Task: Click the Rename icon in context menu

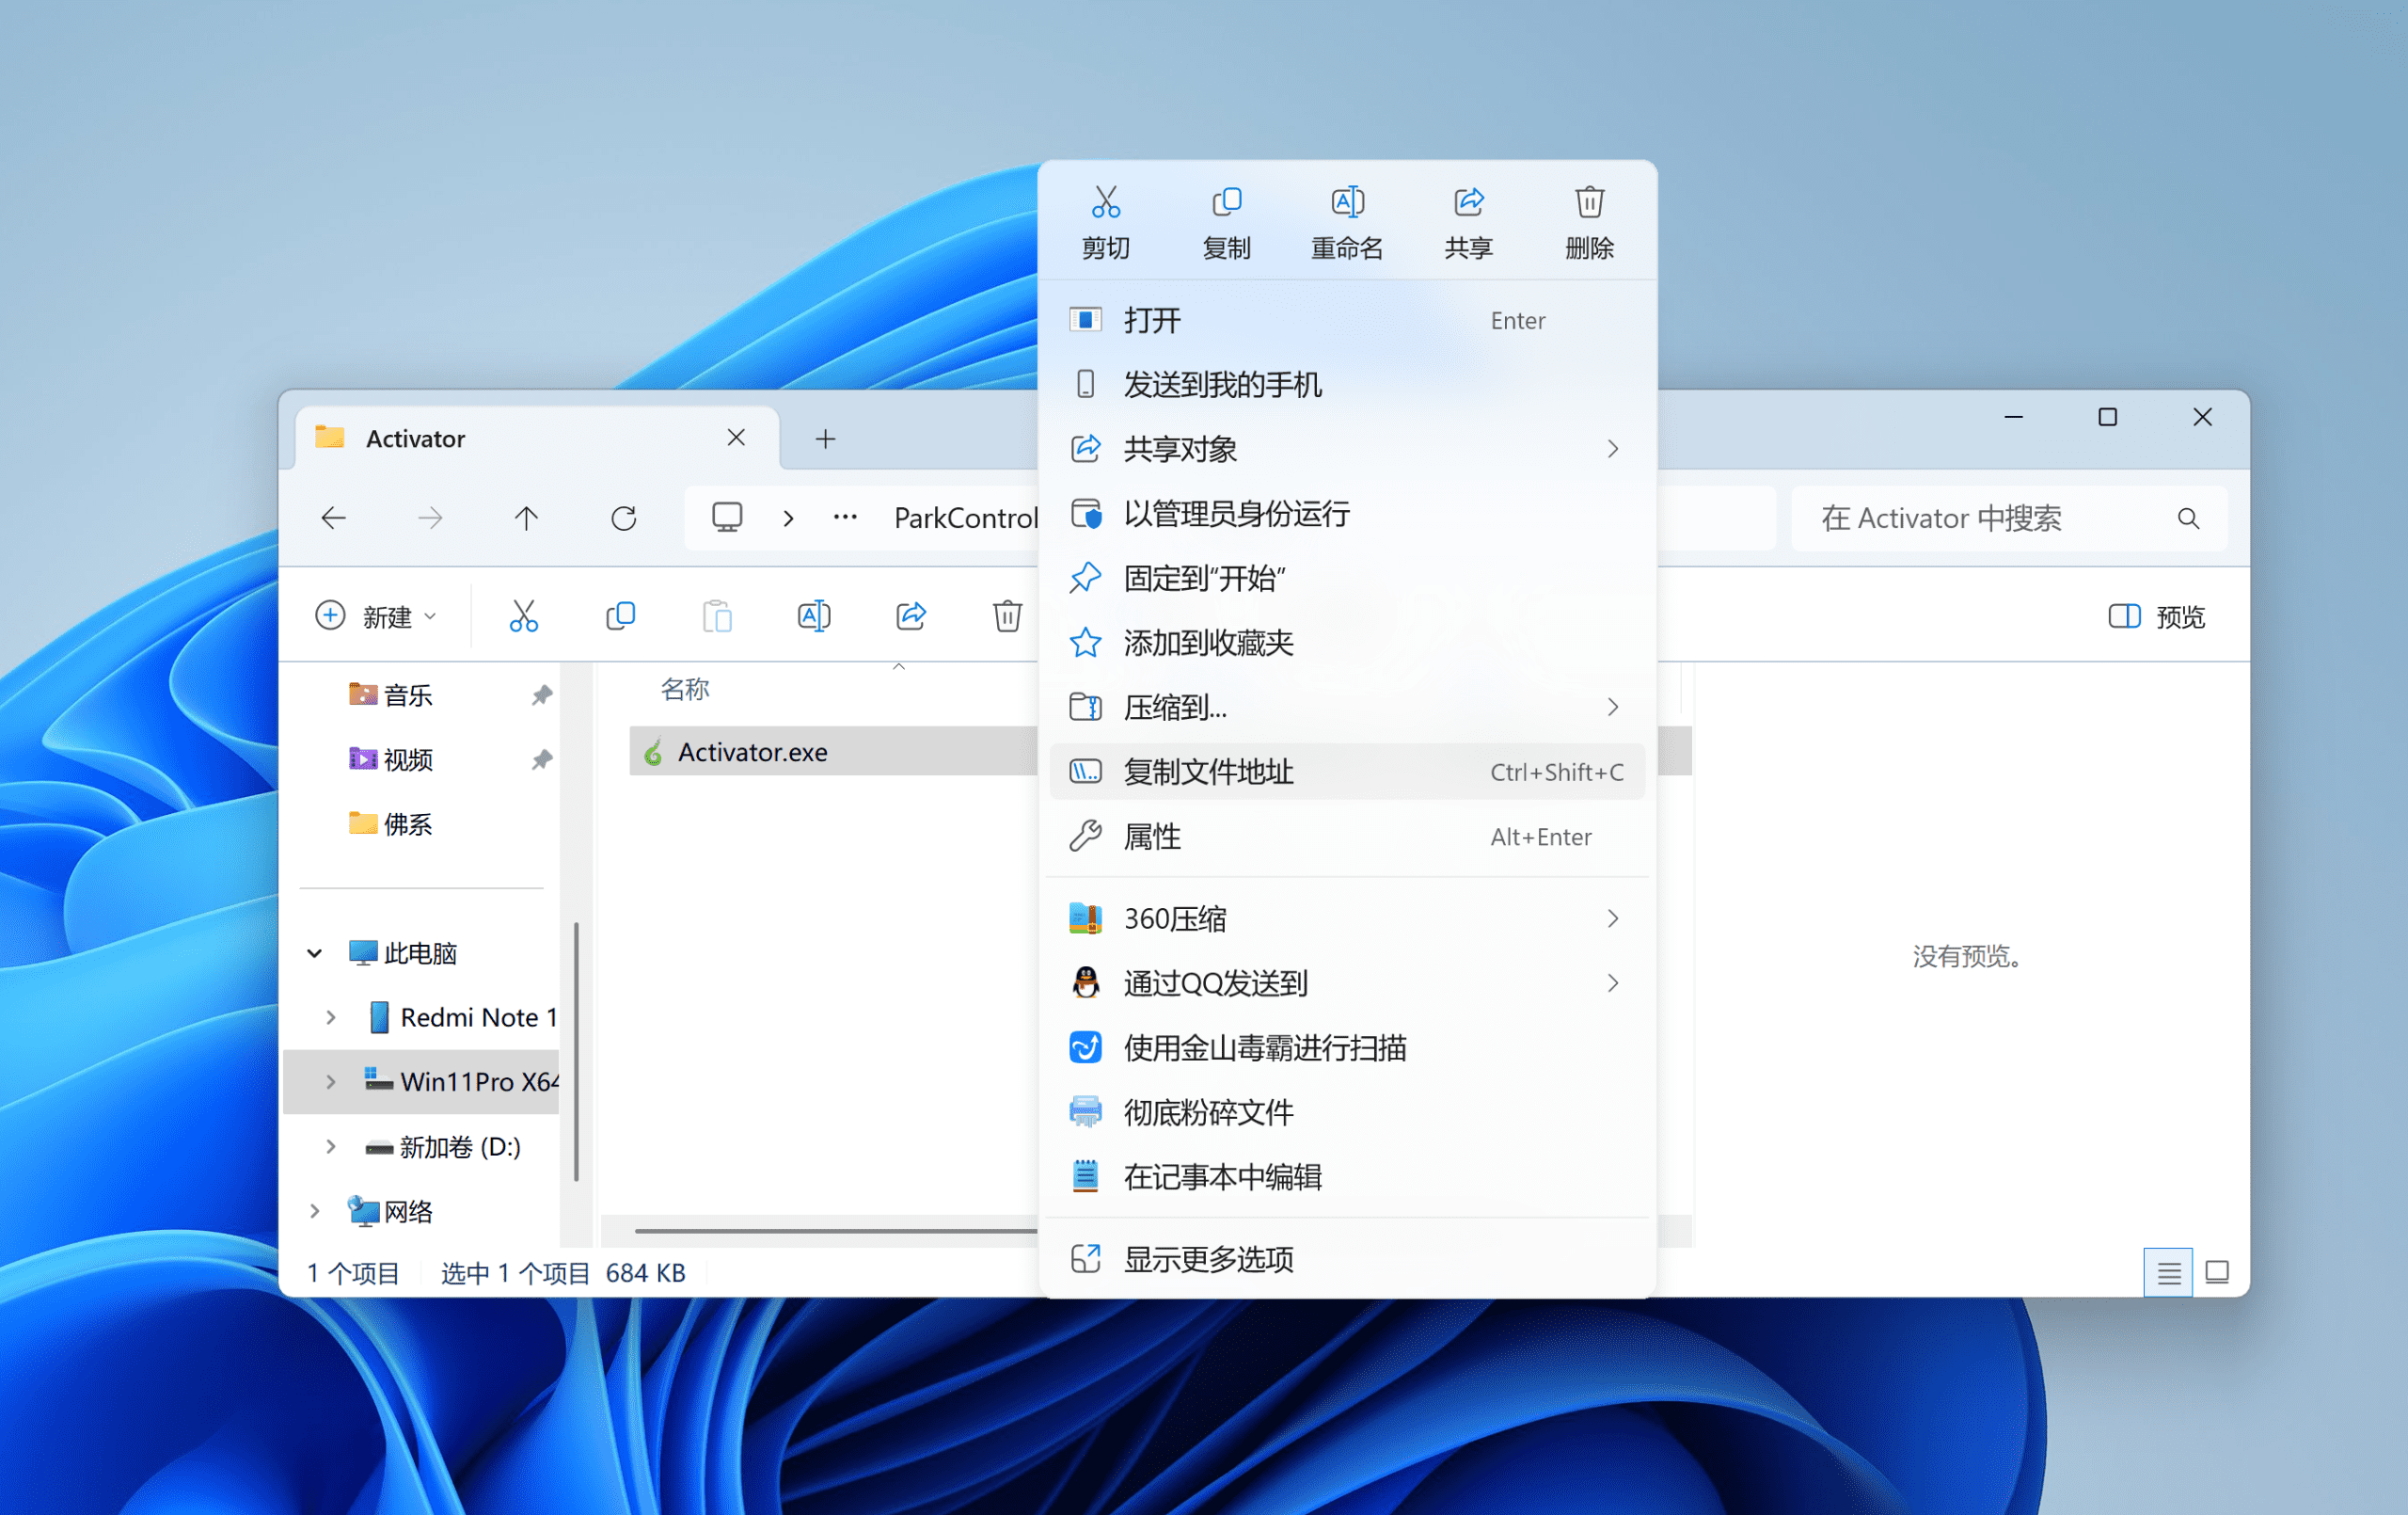Action: click(1346, 204)
